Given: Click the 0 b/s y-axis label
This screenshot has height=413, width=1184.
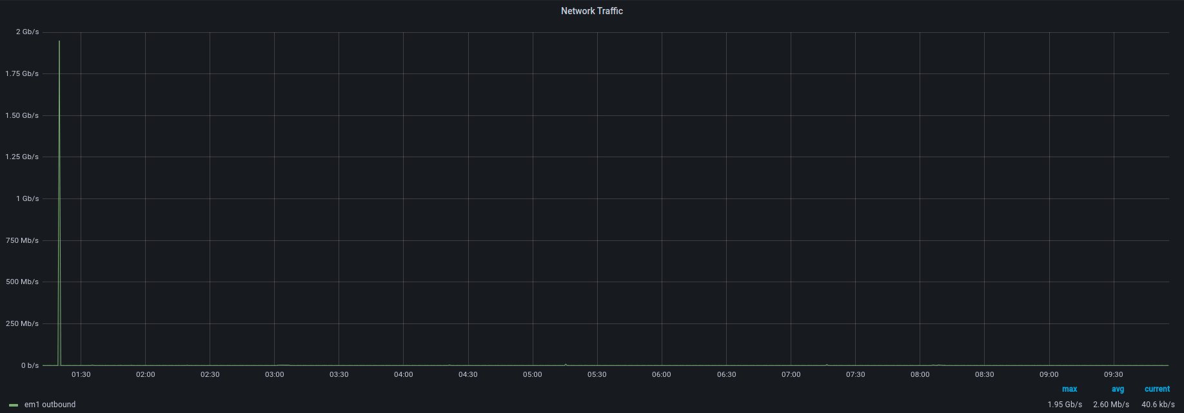Looking at the screenshot, I should coord(30,365).
